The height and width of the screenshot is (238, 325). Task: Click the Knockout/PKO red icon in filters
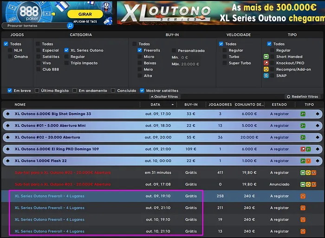[x=266, y=63]
